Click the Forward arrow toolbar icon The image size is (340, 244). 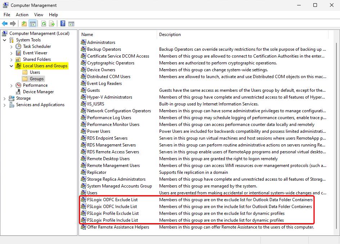[13, 24]
